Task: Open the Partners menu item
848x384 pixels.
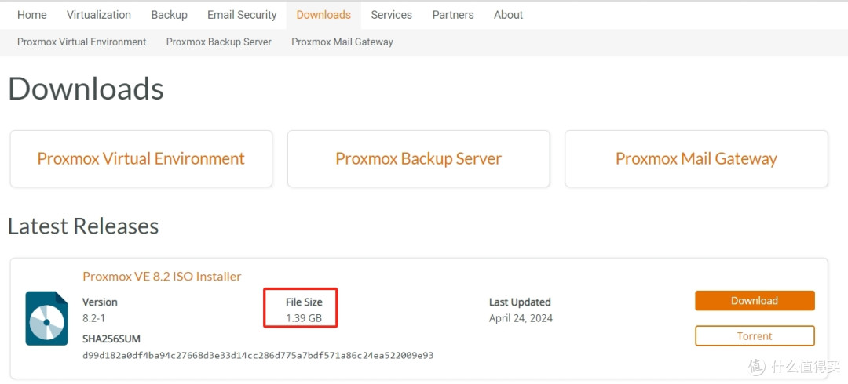Action: 453,15
